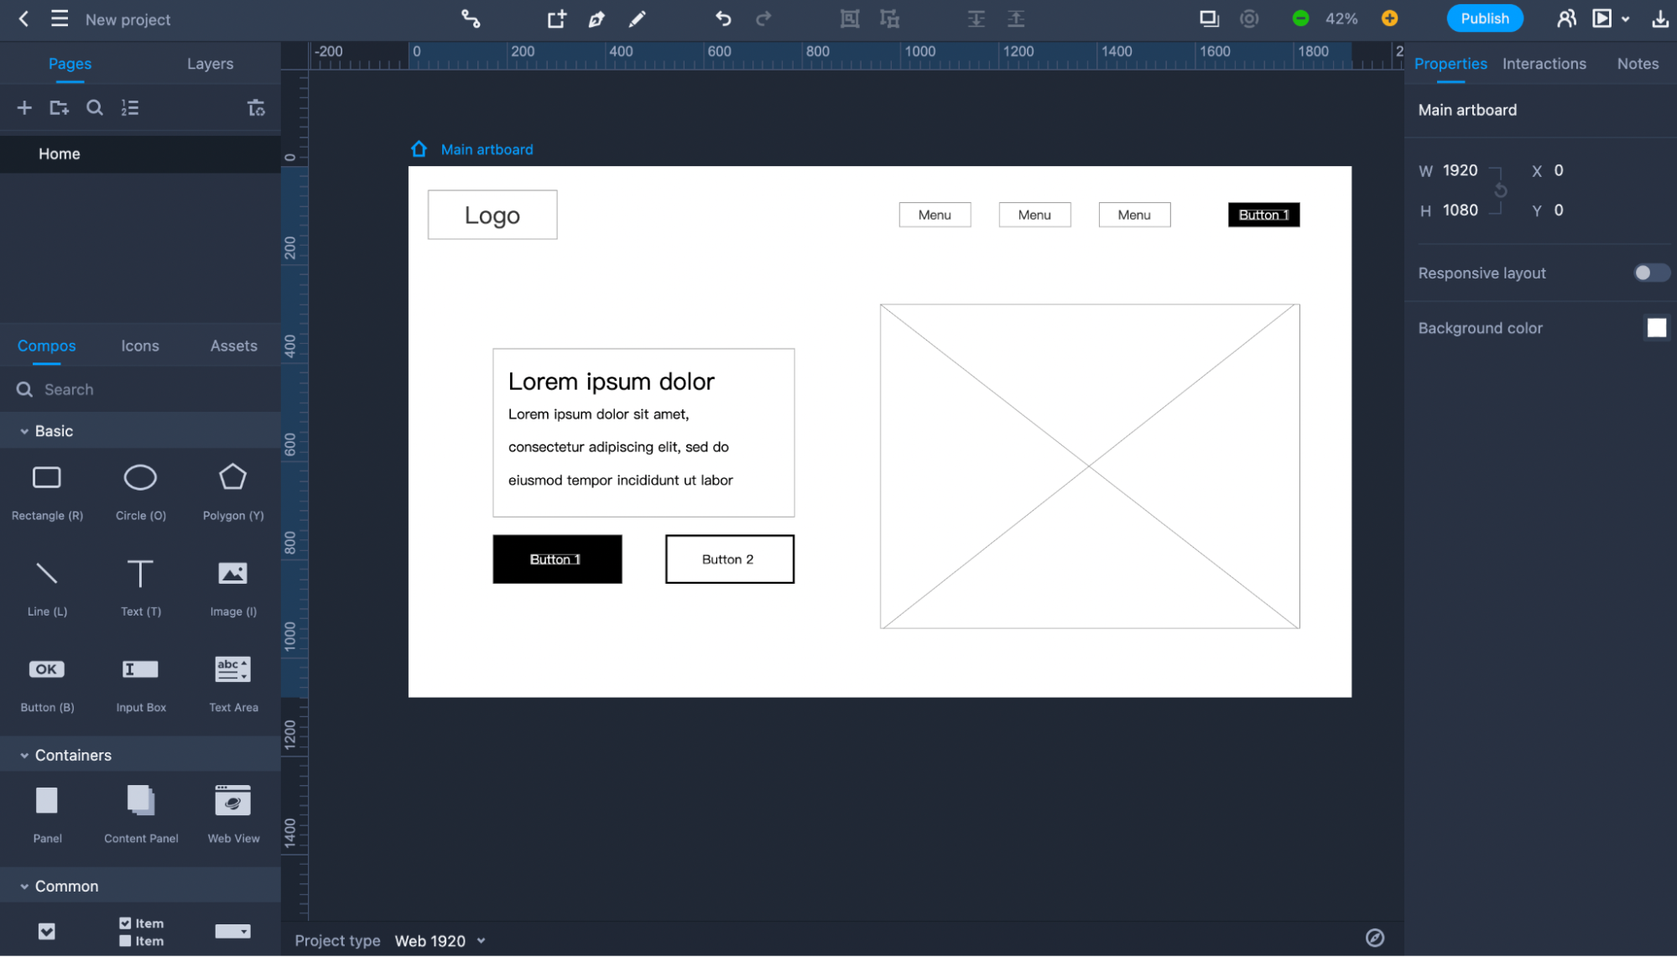Choose the Text Area component
This screenshot has width=1677, height=957.
(233, 685)
